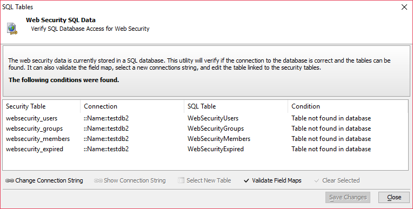Image resolution: width=413 pixels, height=209 pixels.
Task: Click the Show Connection String label
Action: tap(135, 180)
